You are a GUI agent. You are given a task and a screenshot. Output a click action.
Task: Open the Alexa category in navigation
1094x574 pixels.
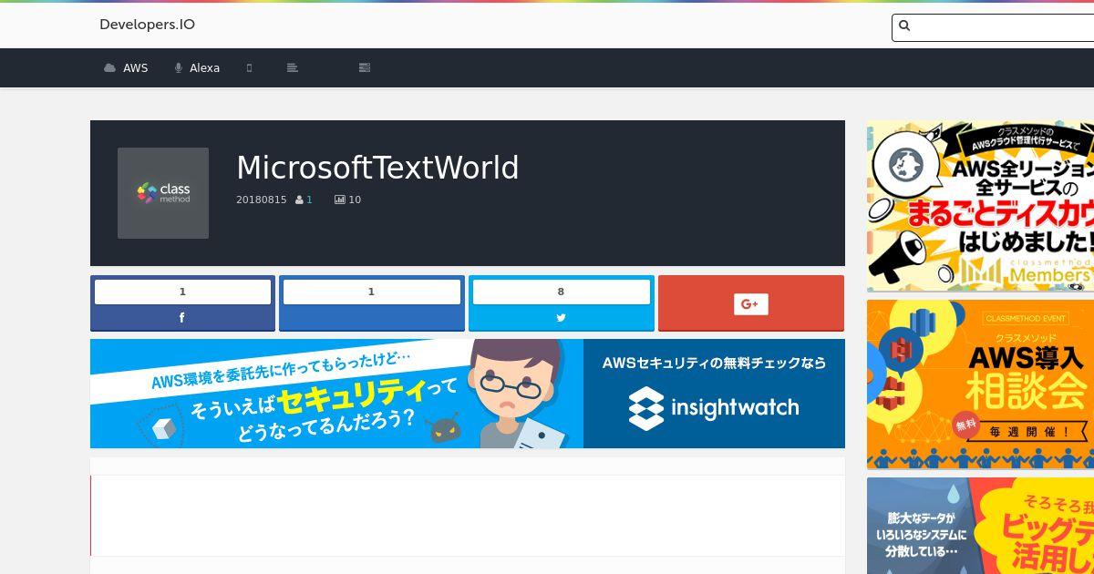click(197, 67)
